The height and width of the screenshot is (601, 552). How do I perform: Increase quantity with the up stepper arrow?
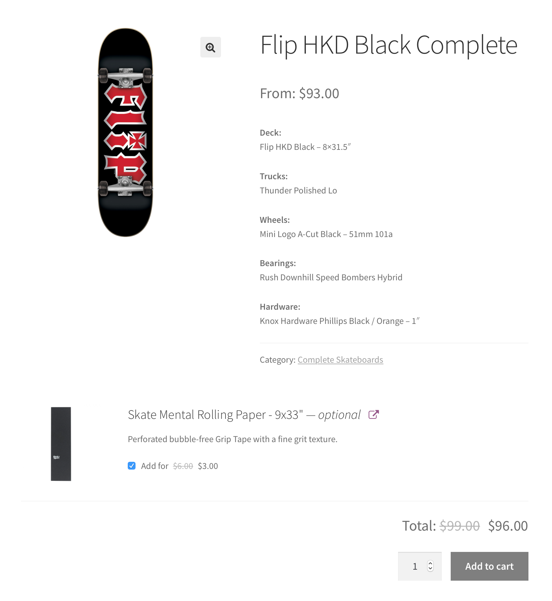[430, 563]
